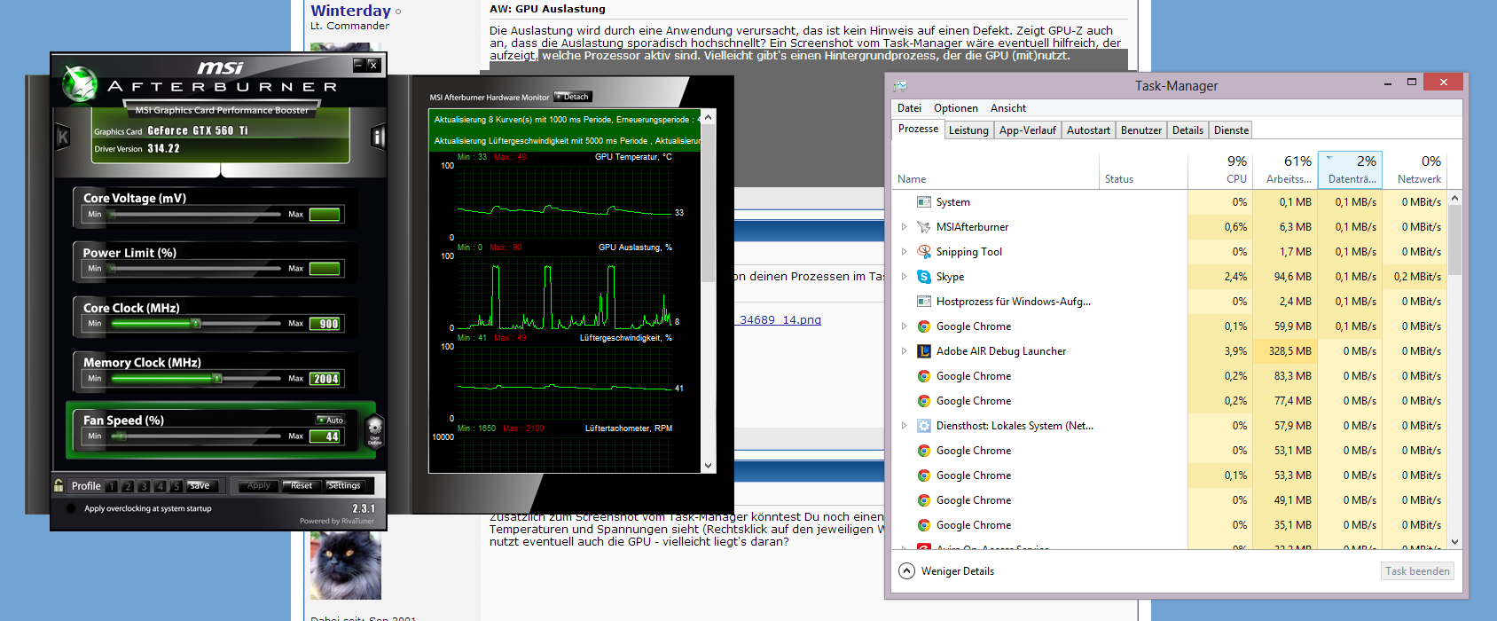Expand the Diensthost: Lokales System group
The height and width of the screenshot is (621, 1497).
904,426
